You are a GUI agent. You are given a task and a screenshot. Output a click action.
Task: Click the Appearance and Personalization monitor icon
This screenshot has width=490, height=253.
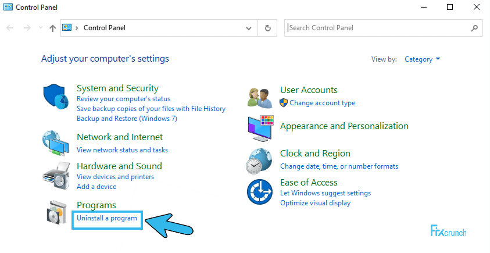click(260, 128)
